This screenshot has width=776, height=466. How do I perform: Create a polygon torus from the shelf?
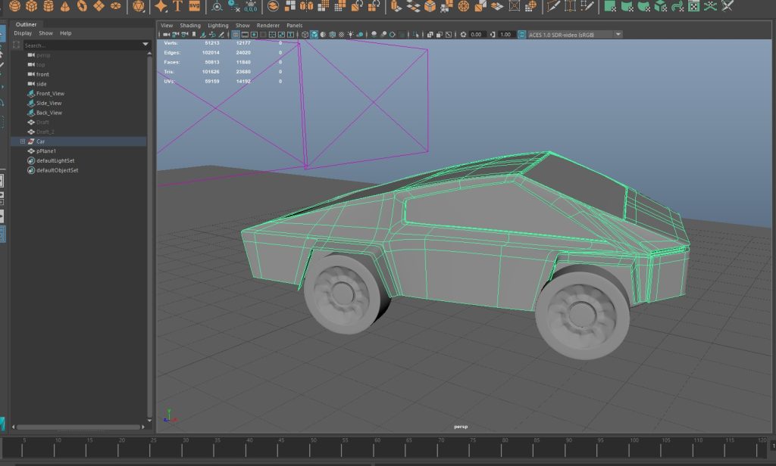tap(82, 6)
